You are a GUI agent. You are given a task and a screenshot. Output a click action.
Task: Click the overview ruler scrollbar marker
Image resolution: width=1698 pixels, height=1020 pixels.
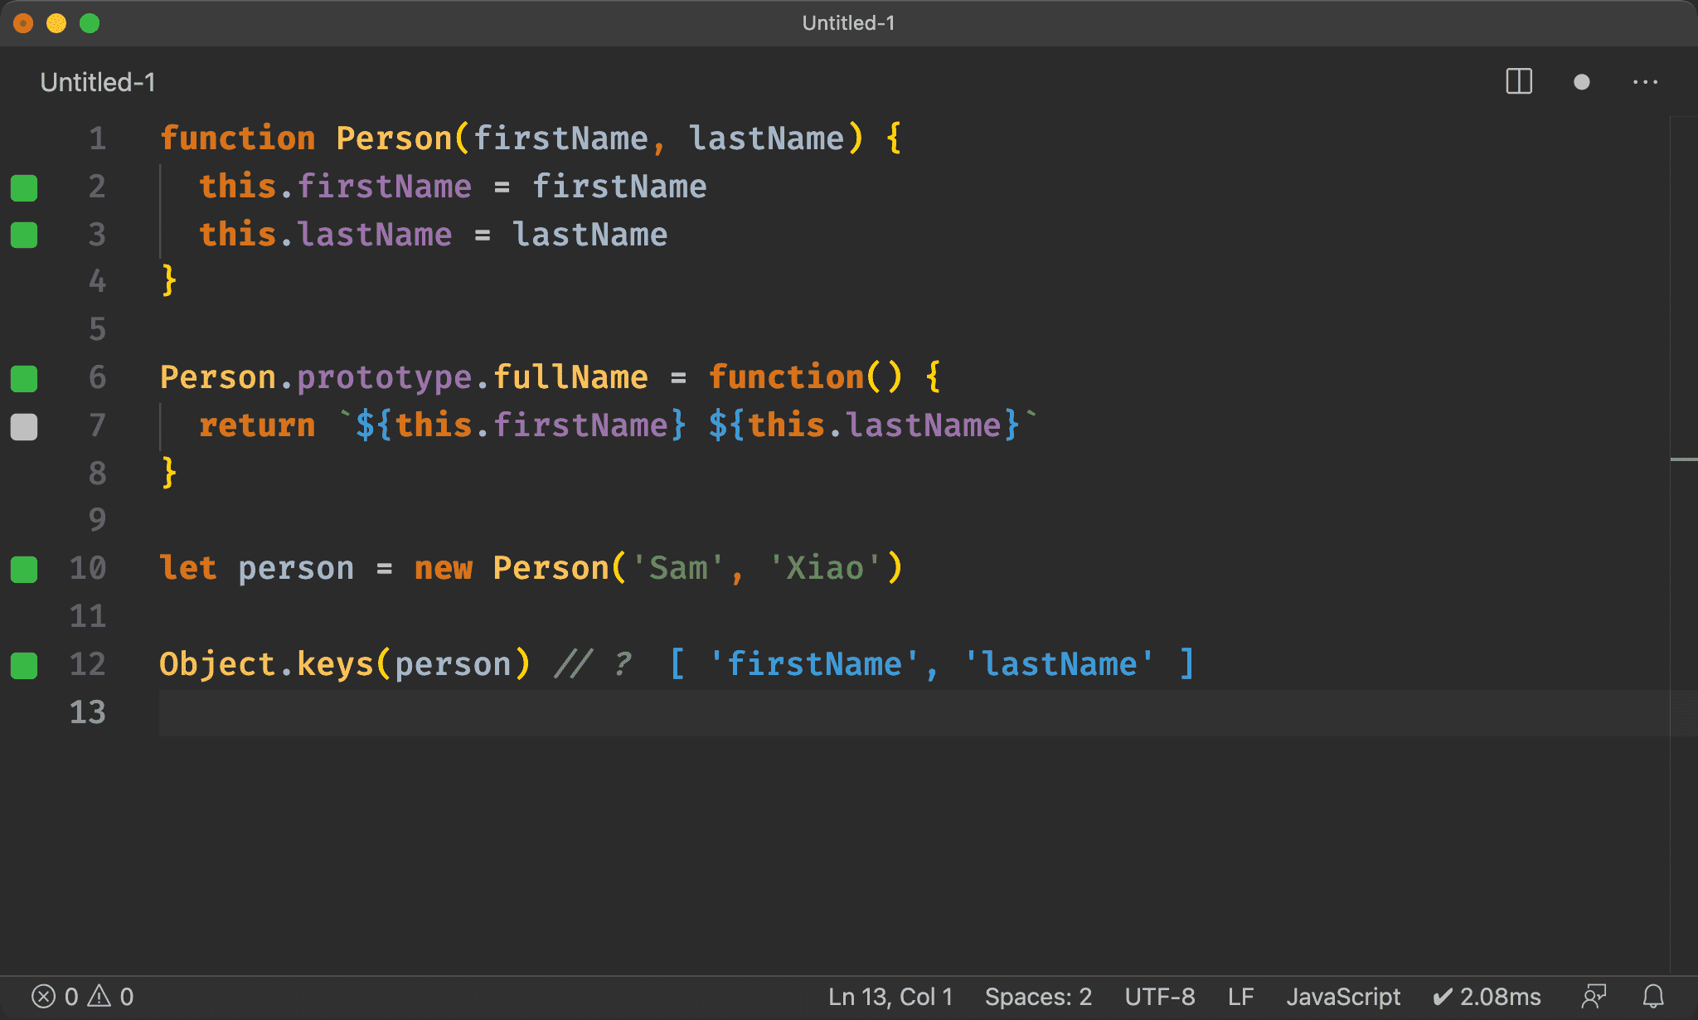click(x=1683, y=459)
